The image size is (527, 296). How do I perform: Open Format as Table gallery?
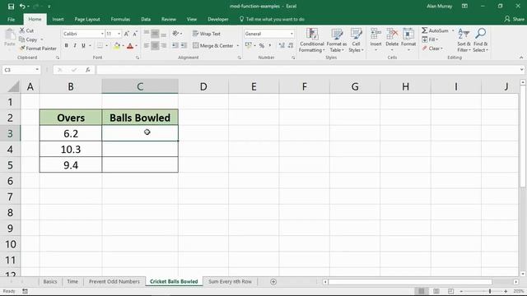coord(337,40)
